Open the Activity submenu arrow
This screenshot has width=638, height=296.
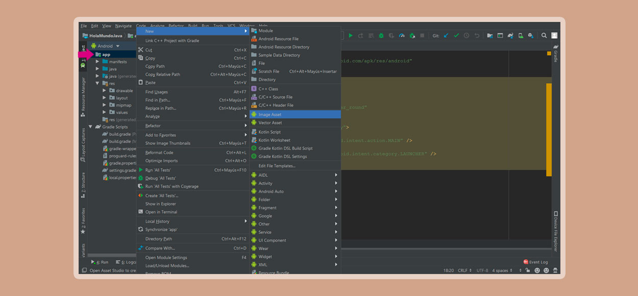[336, 183]
